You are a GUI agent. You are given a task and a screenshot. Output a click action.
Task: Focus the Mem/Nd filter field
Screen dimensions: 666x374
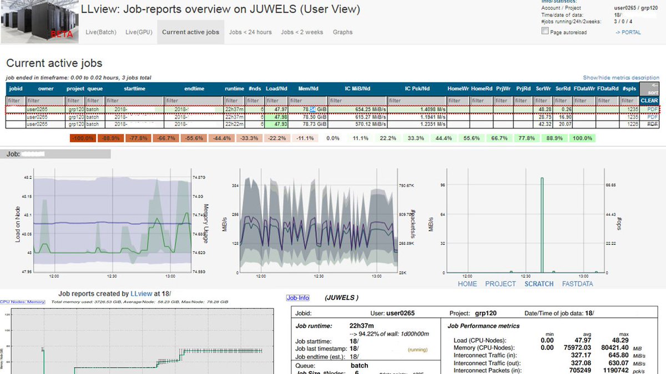pos(308,101)
